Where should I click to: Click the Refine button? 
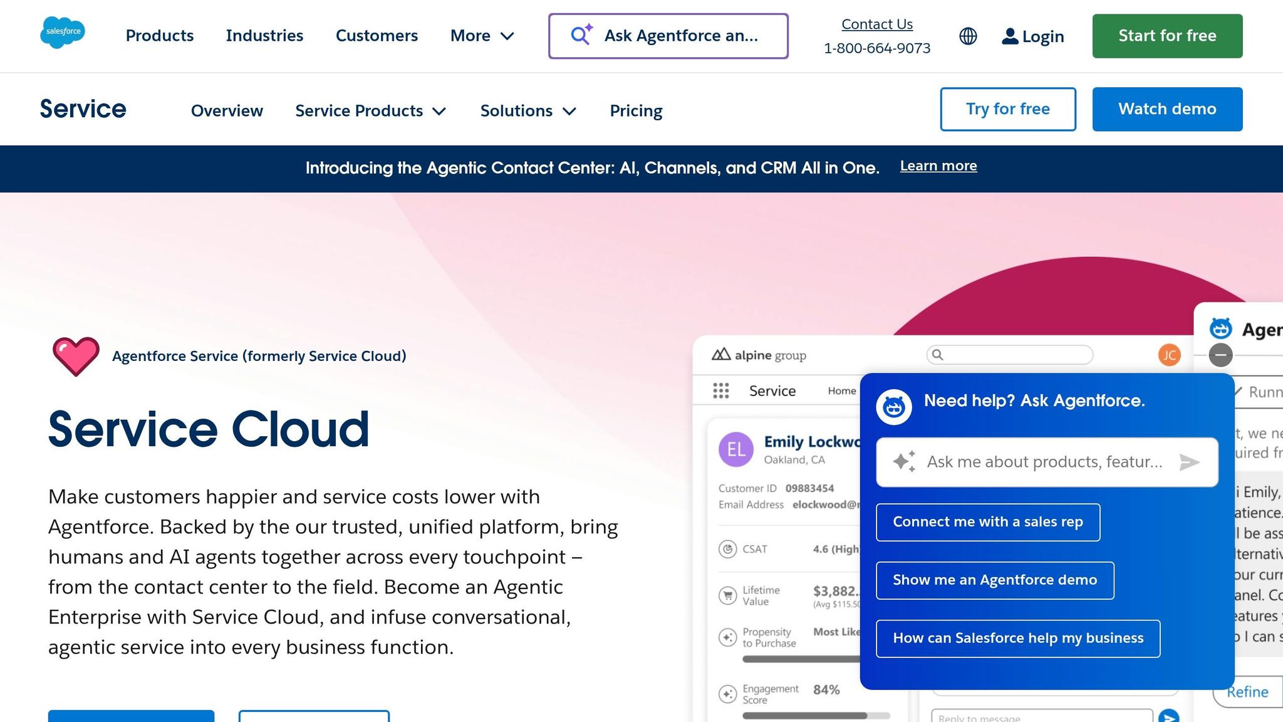click(x=1247, y=692)
